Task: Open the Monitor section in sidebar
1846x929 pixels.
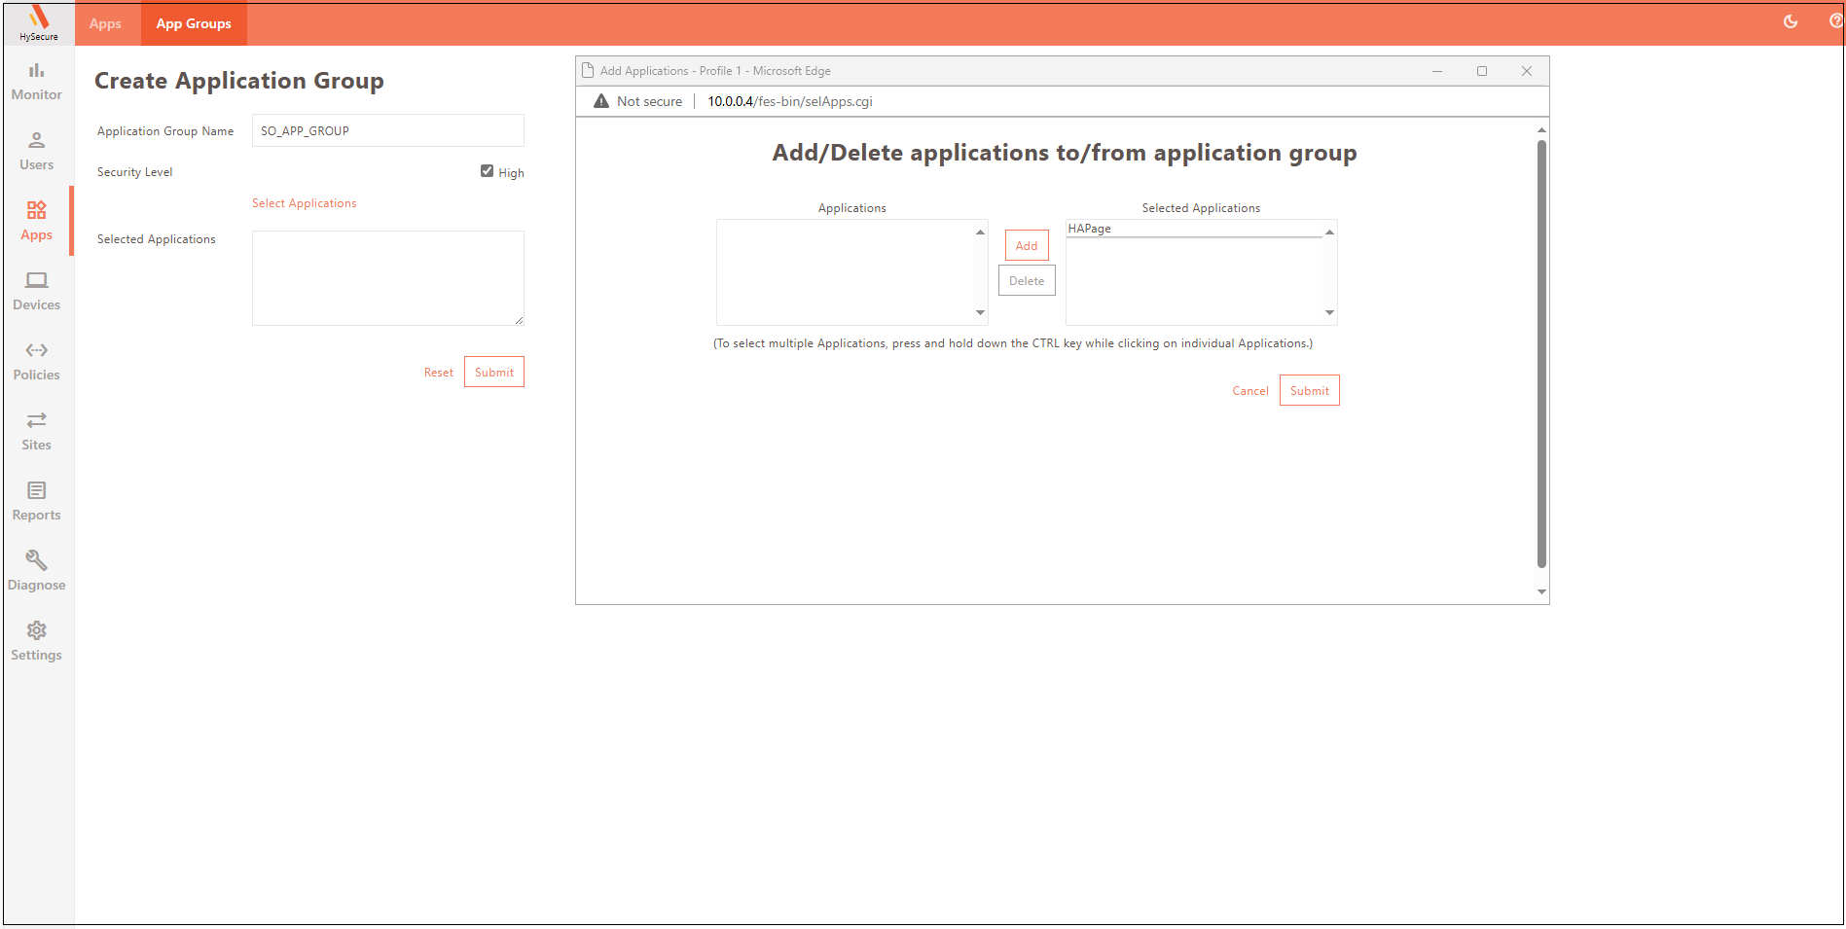Action: pos(37,81)
